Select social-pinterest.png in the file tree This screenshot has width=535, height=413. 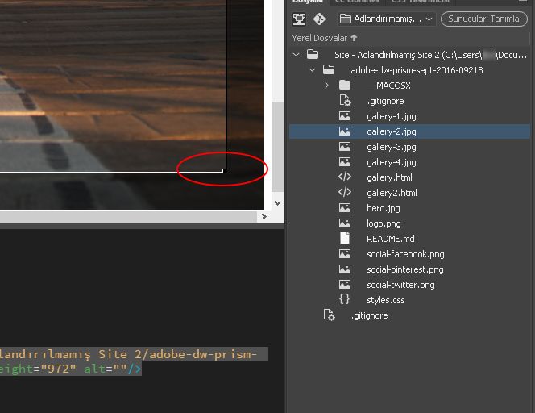pyautogui.click(x=405, y=269)
